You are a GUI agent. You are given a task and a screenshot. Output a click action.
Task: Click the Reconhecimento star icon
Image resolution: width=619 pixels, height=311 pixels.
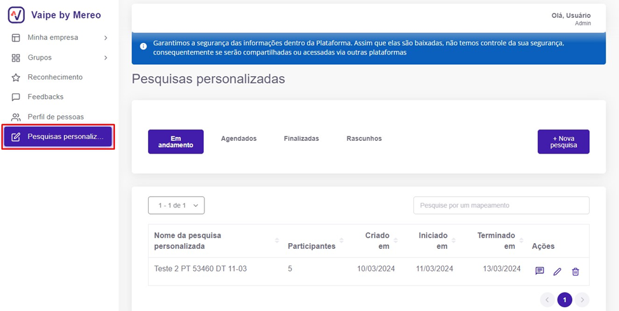coord(16,77)
